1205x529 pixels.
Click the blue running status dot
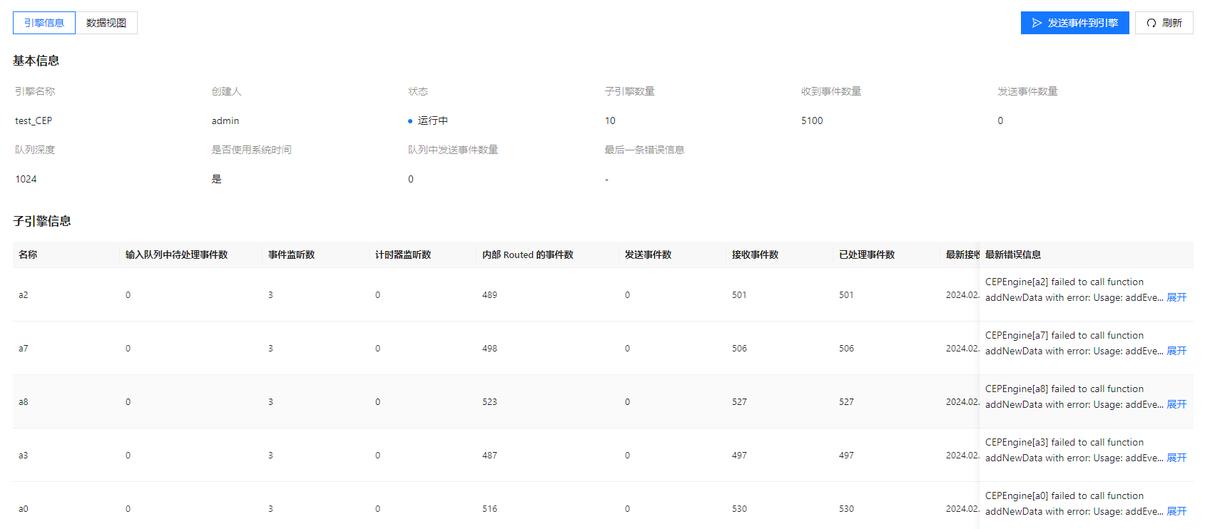tap(410, 121)
